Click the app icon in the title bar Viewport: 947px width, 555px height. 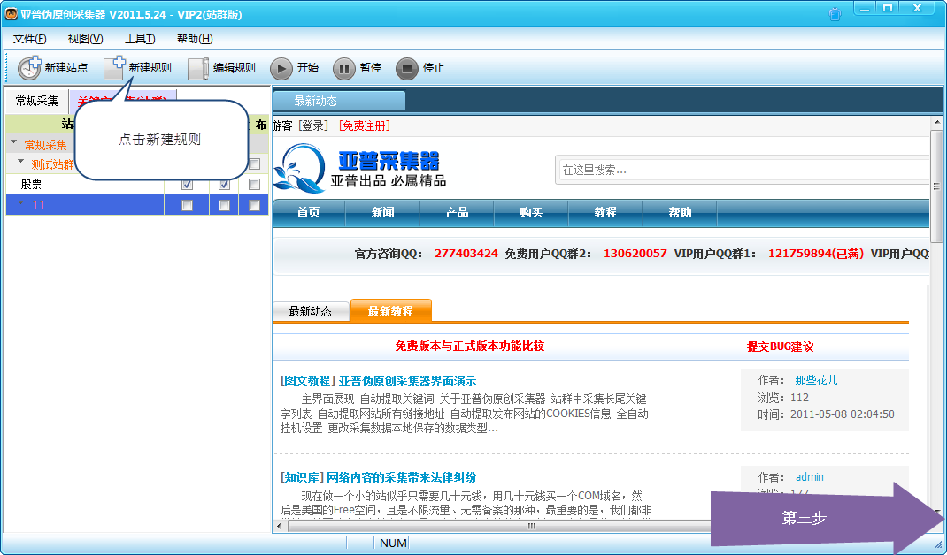(11, 13)
